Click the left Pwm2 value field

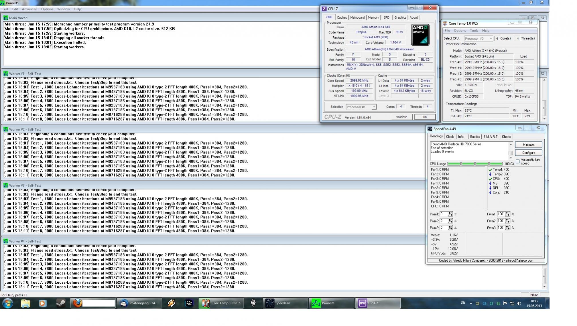pyautogui.click(x=444, y=221)
